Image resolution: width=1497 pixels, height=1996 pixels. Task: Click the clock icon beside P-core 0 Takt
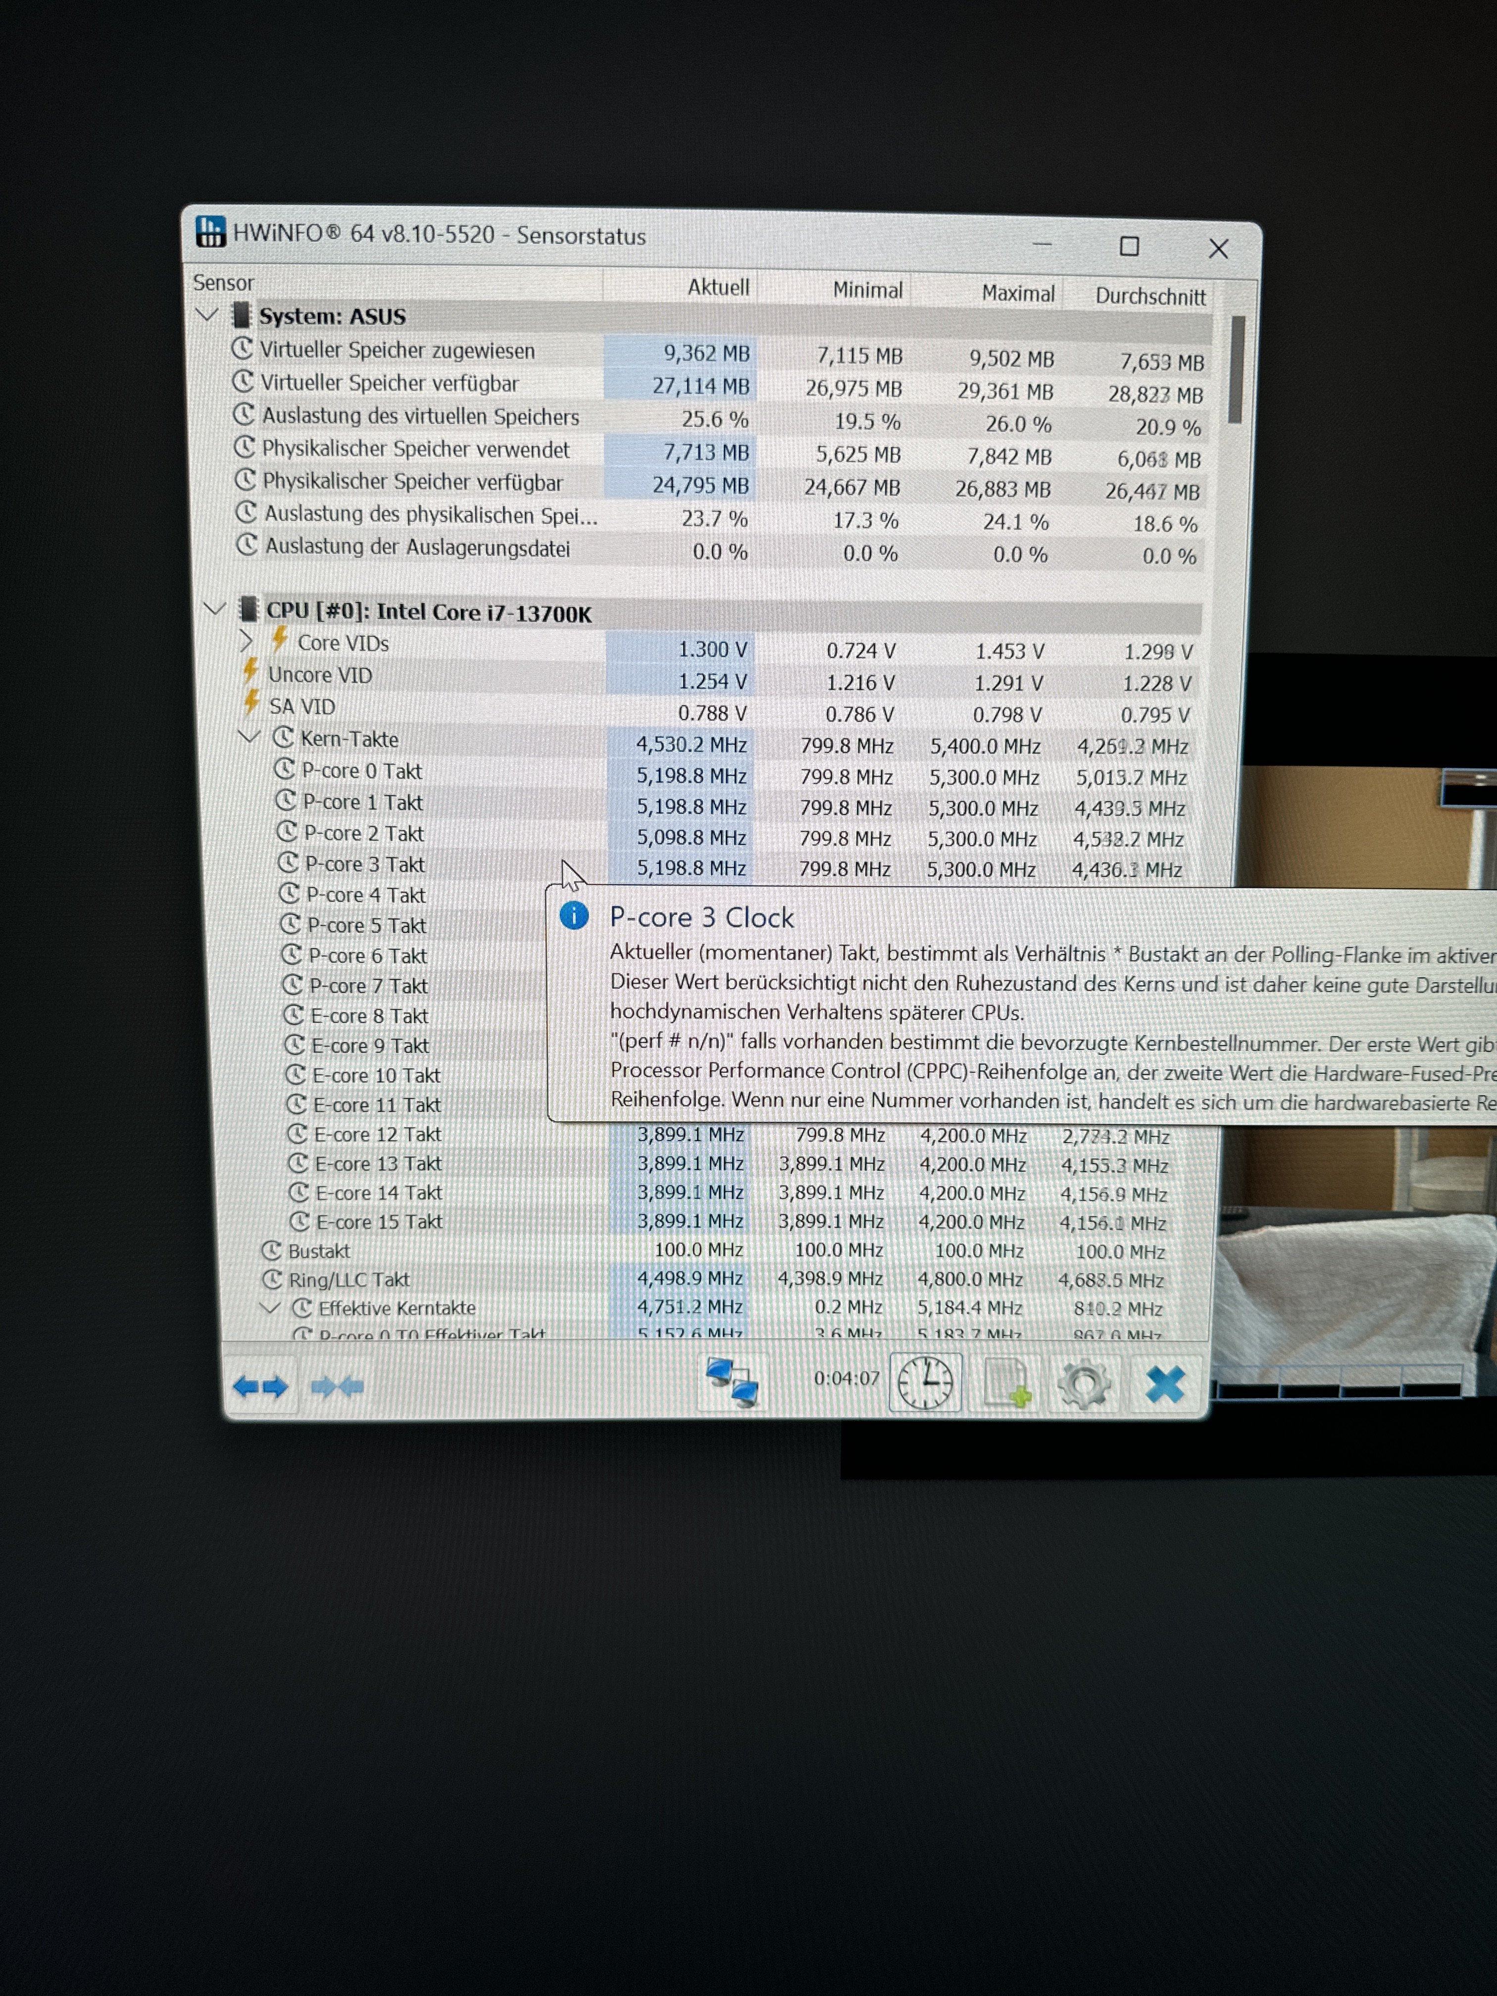coord(285,769)
